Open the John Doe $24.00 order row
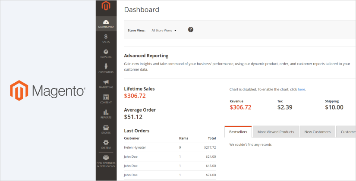 pyautogui.click(x=170, y=156)
